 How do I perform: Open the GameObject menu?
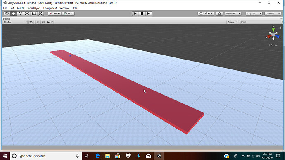(x=33, y=8)
